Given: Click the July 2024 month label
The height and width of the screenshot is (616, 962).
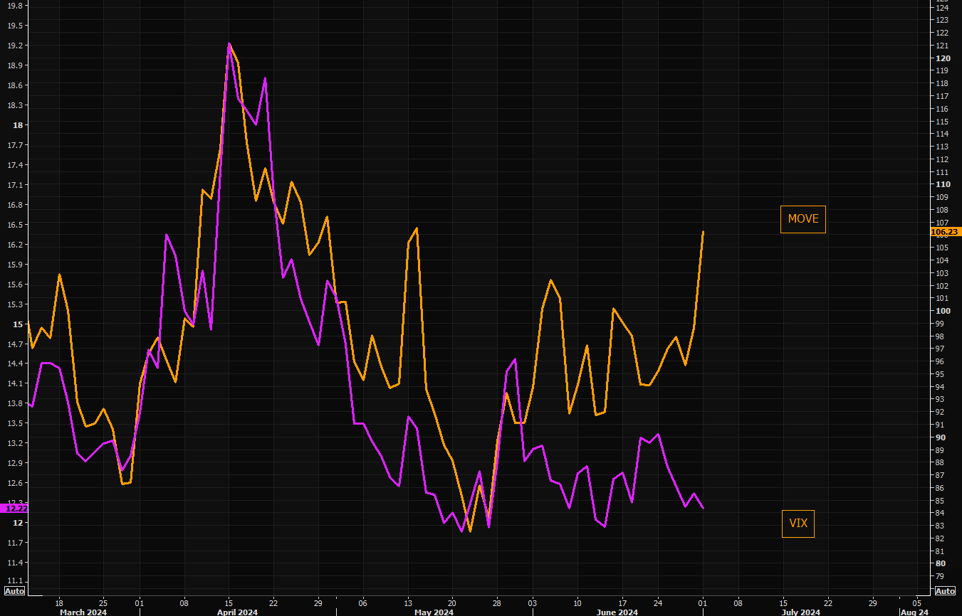Looking at the screenshot, I should tap(800, 612).
